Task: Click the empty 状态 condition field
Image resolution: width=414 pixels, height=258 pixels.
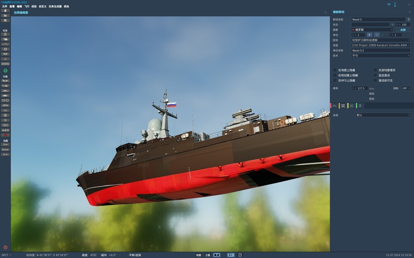Action: coord(370,24)
